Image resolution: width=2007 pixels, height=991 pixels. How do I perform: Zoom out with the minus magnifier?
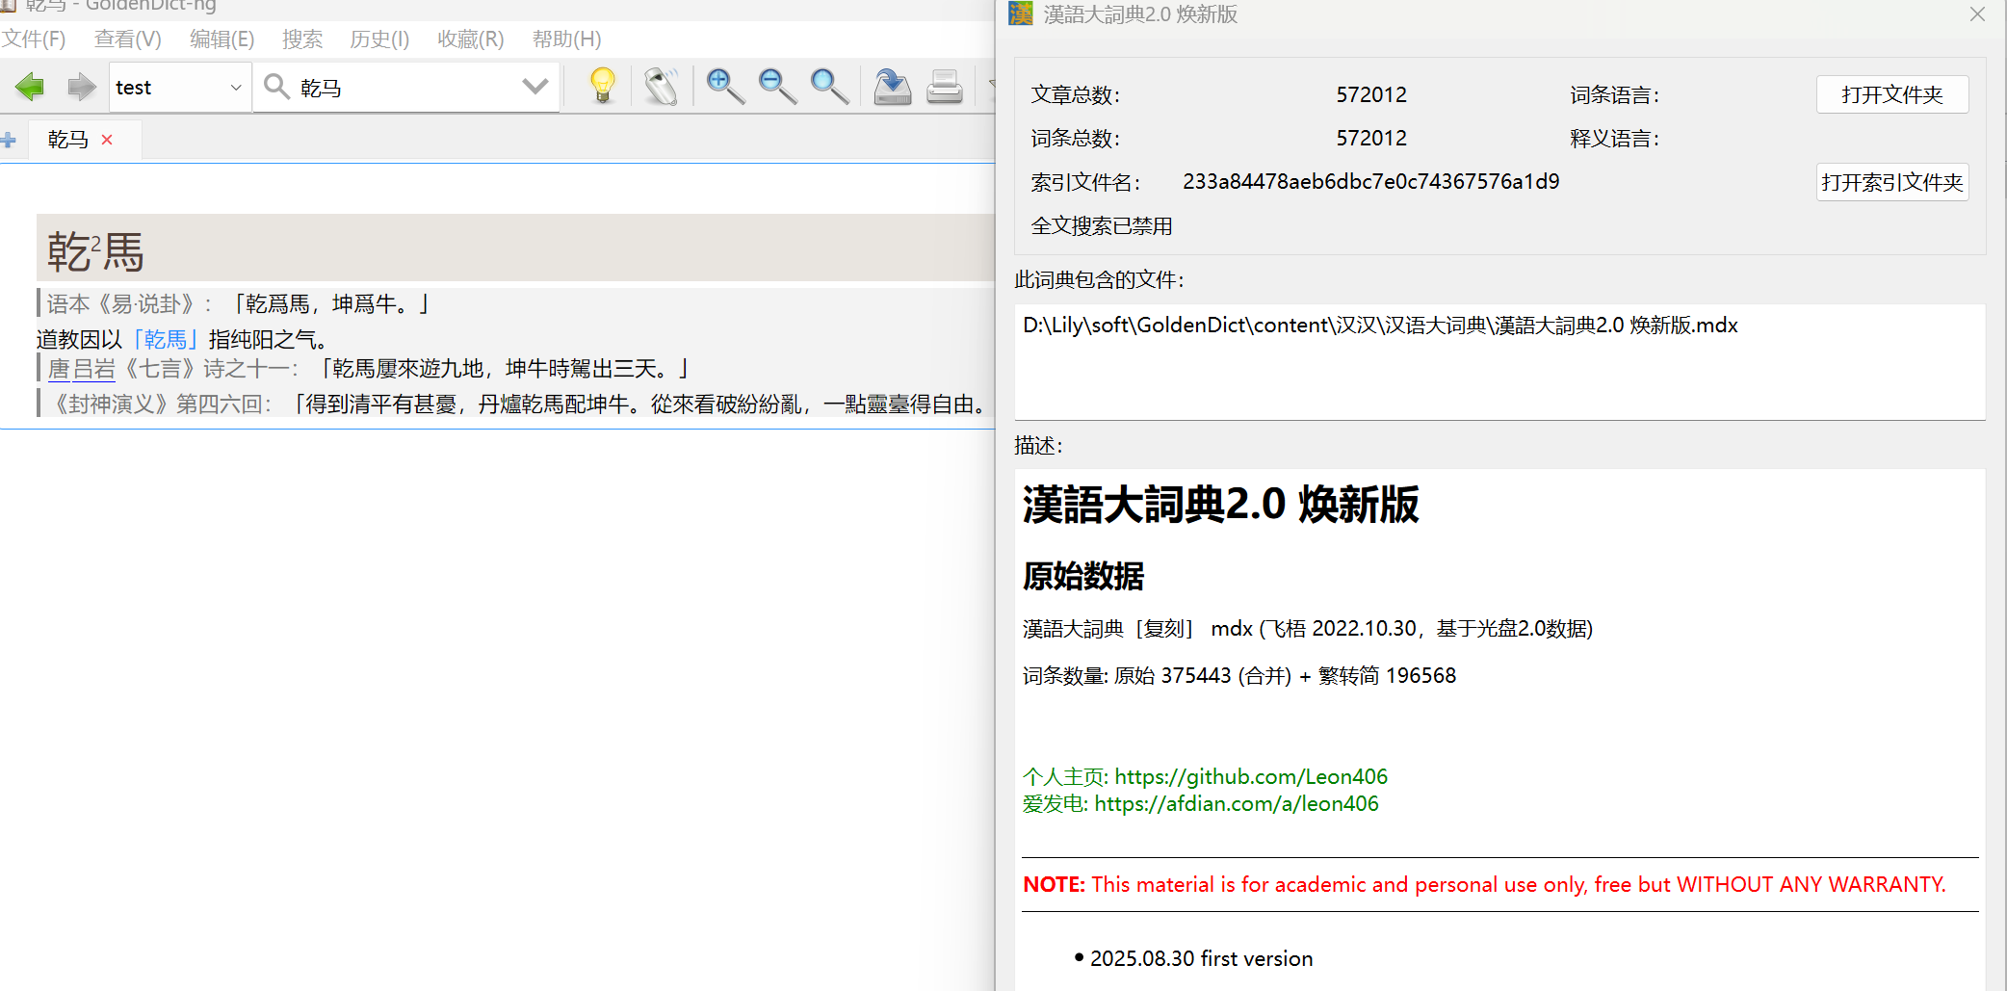pos(777,87)
